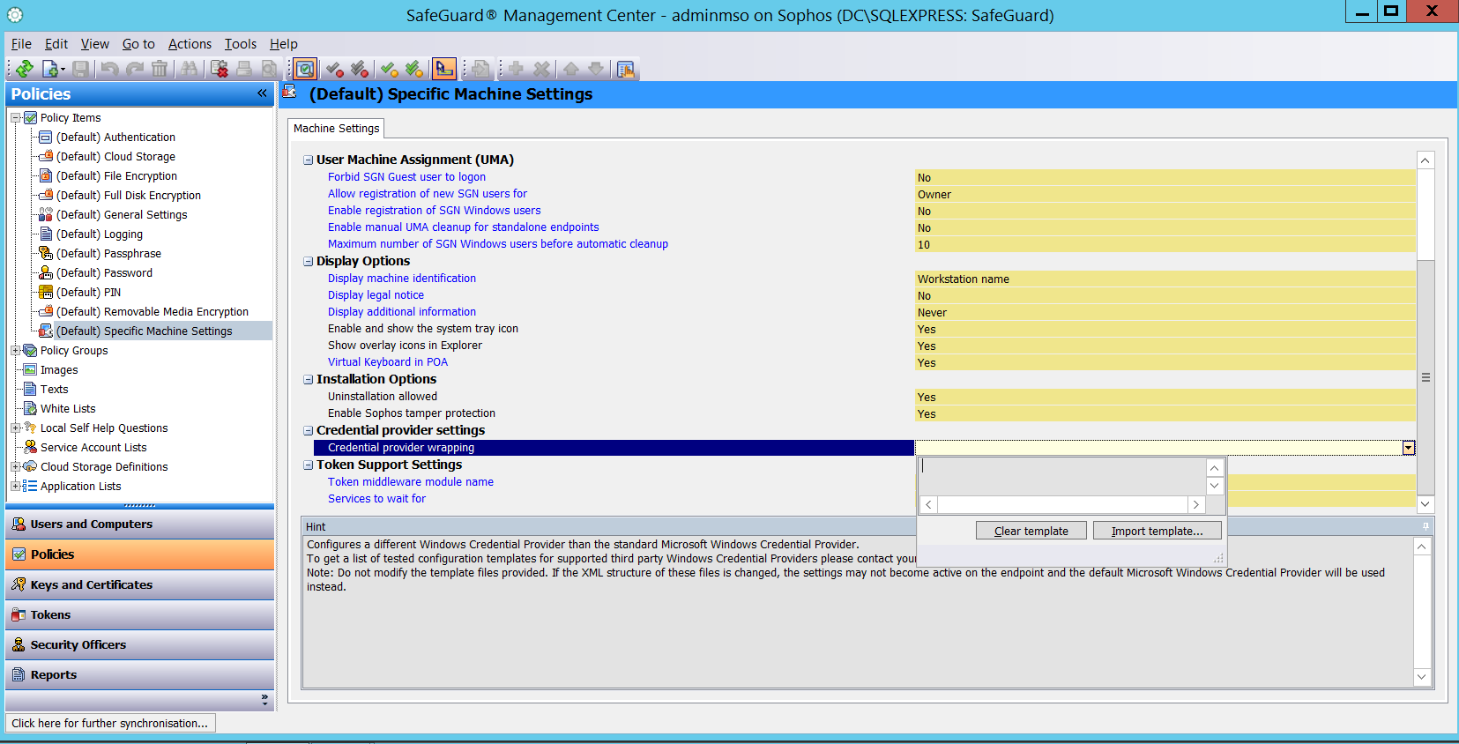The width and height of the screenshot is (1459, 744).
Task: Click the double checkmark with red dot icon
Action: pos(359,69)
